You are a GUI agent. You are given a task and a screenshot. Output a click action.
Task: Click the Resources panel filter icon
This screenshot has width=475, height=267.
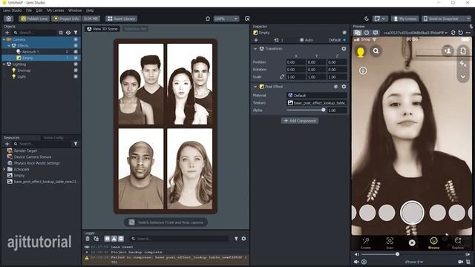pyautogui.click(x=76, y=144)
